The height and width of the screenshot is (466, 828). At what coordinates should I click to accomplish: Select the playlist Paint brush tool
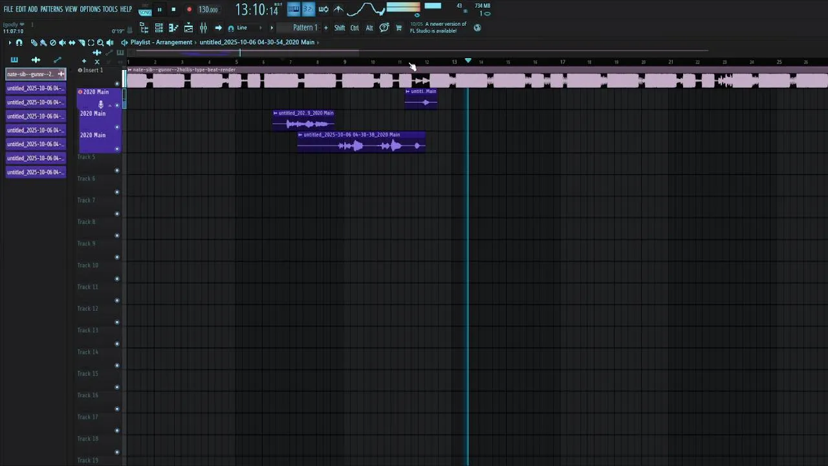pyautogui.click(x=43, y=43)
